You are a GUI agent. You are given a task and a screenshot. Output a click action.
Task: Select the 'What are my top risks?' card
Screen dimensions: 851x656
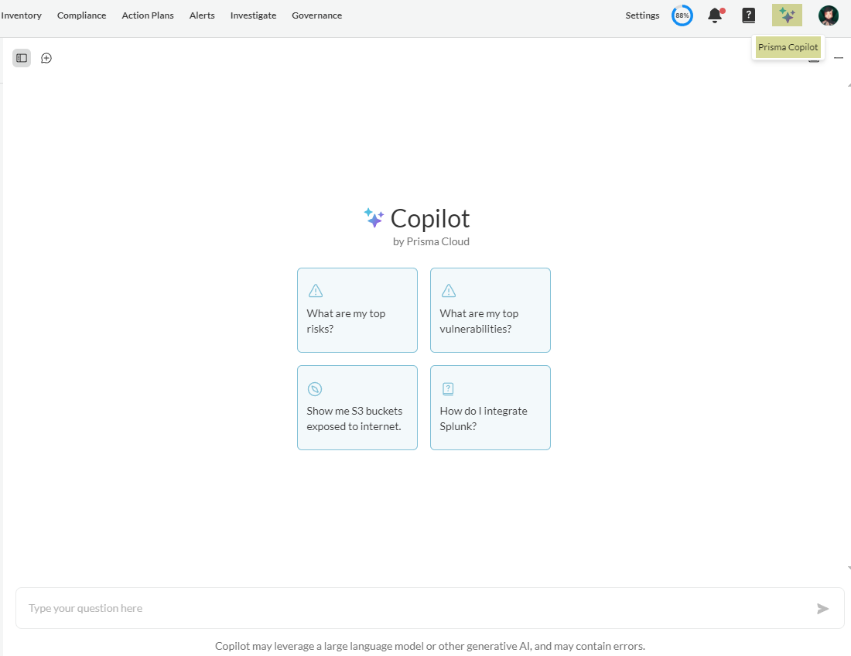tap(357, 310)
